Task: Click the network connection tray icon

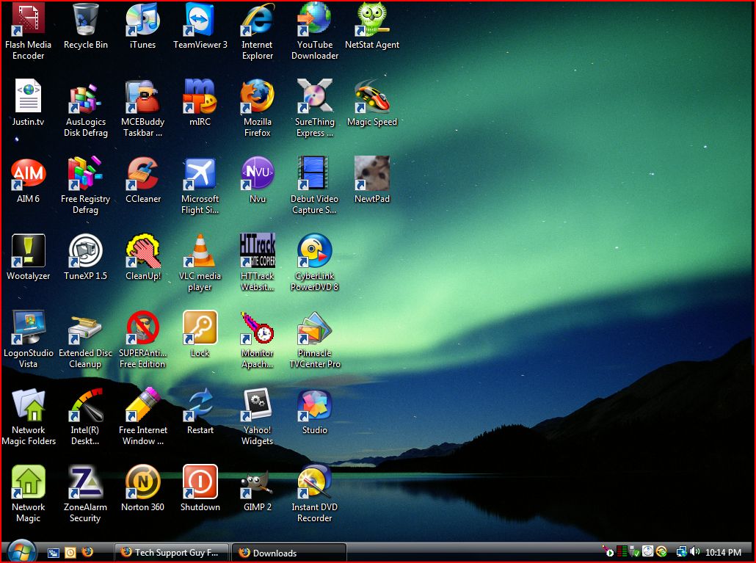Action: pyautogui.click(x=681, y=551)
